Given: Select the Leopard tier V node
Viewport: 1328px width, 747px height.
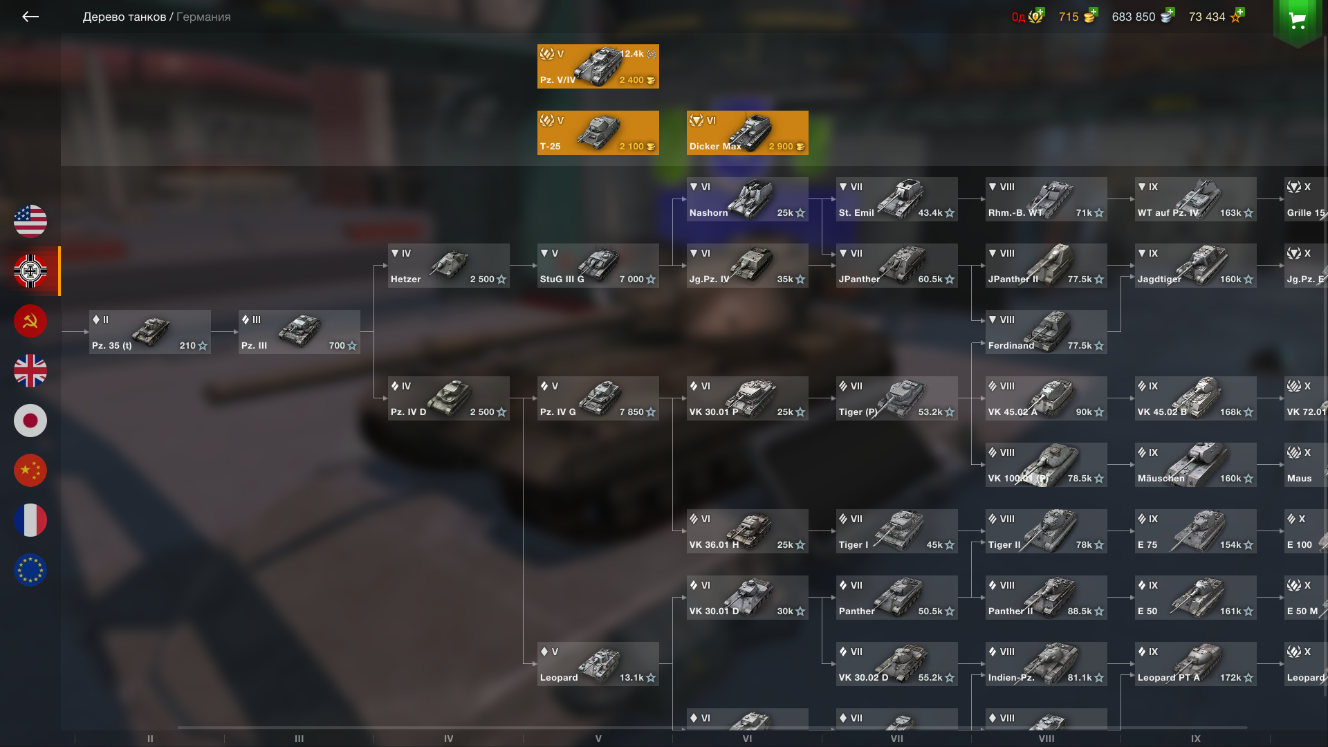Looking at the screenshot, I should point(598,664).
